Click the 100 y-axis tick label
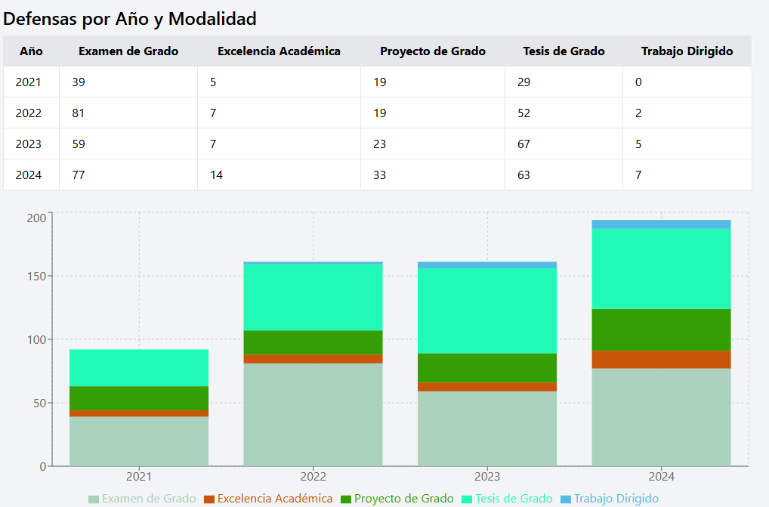The image size is (769, 507). 36,339
